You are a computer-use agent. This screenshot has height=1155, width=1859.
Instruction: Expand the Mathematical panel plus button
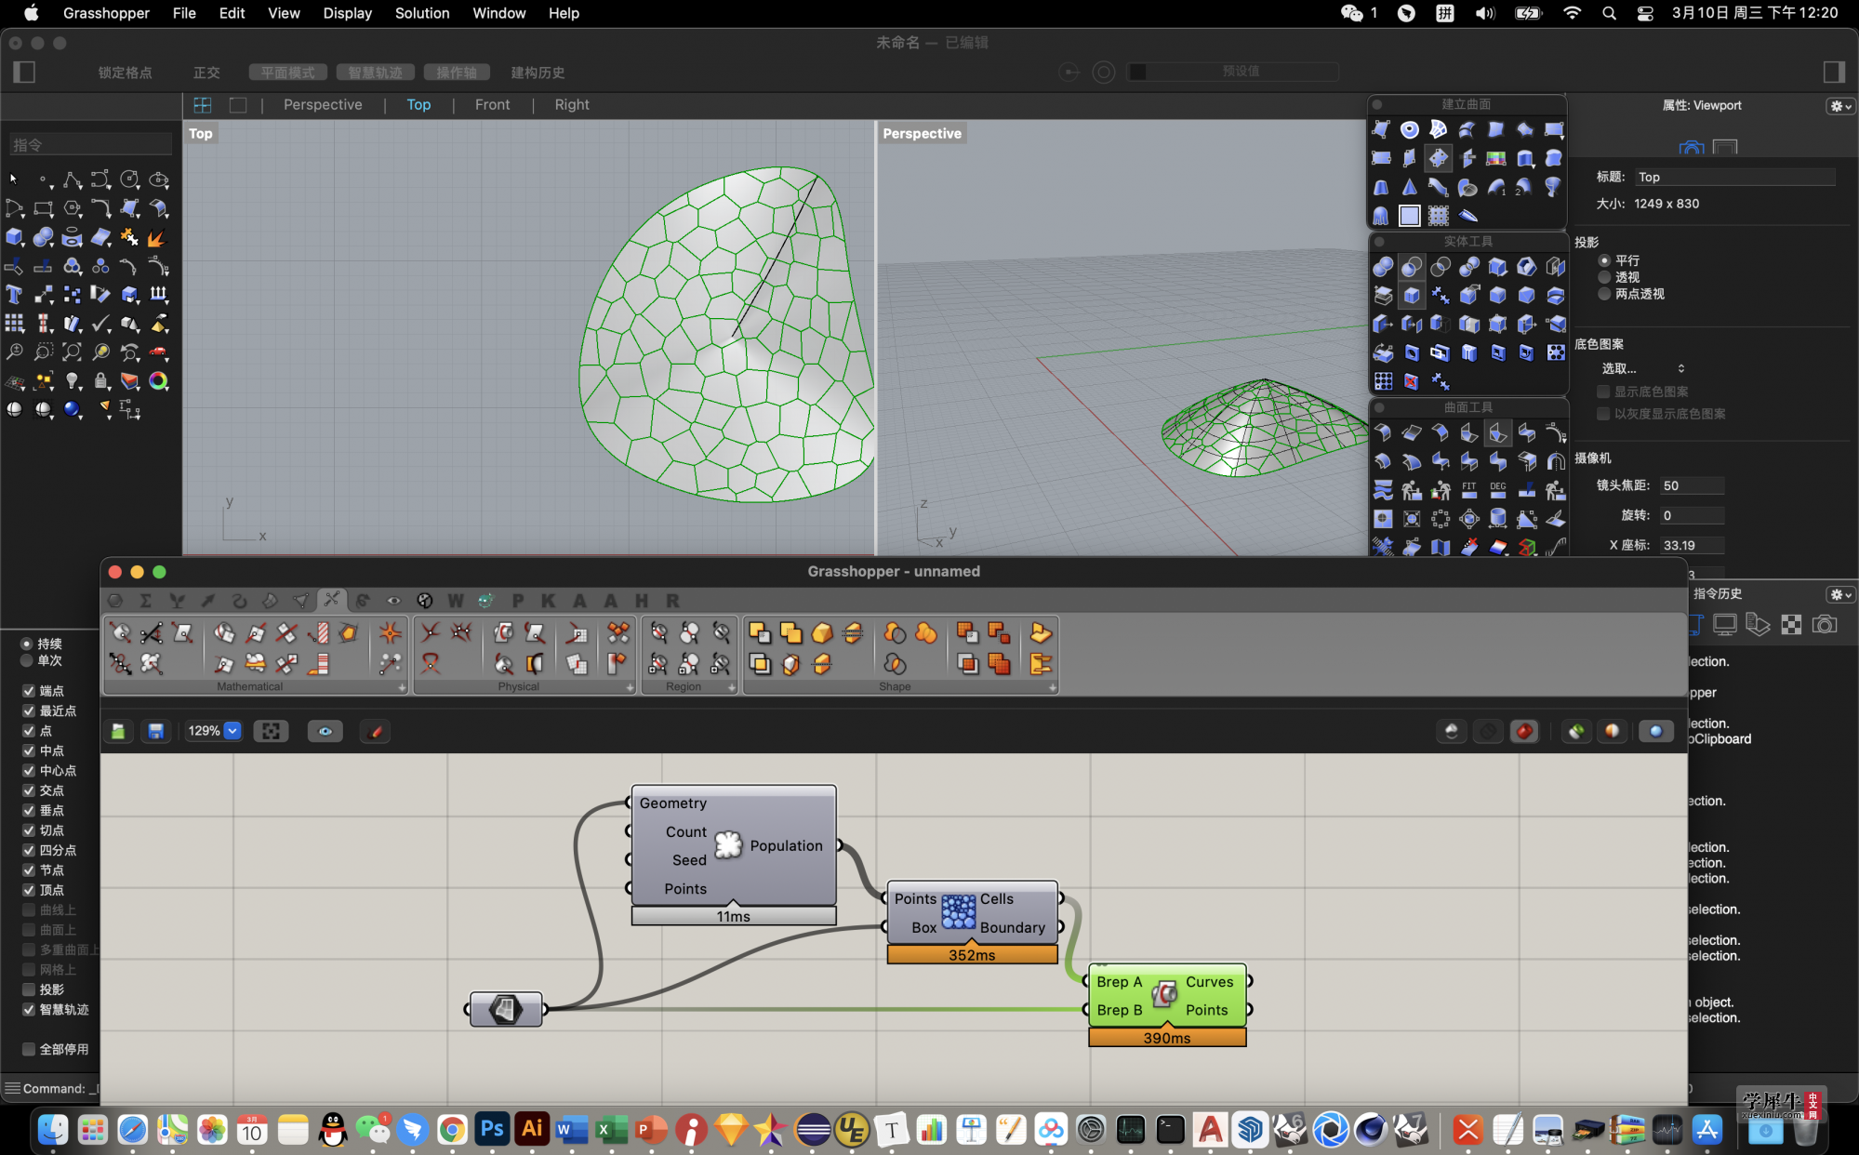tap(402, 687)
